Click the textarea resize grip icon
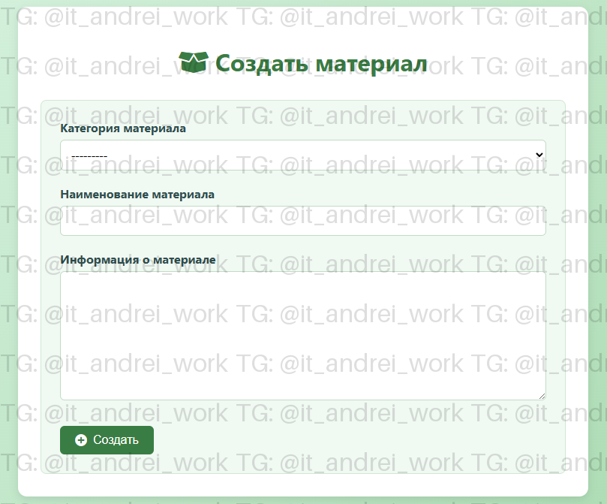Screen dimensions: 607x504 click(x=541, y=395)
